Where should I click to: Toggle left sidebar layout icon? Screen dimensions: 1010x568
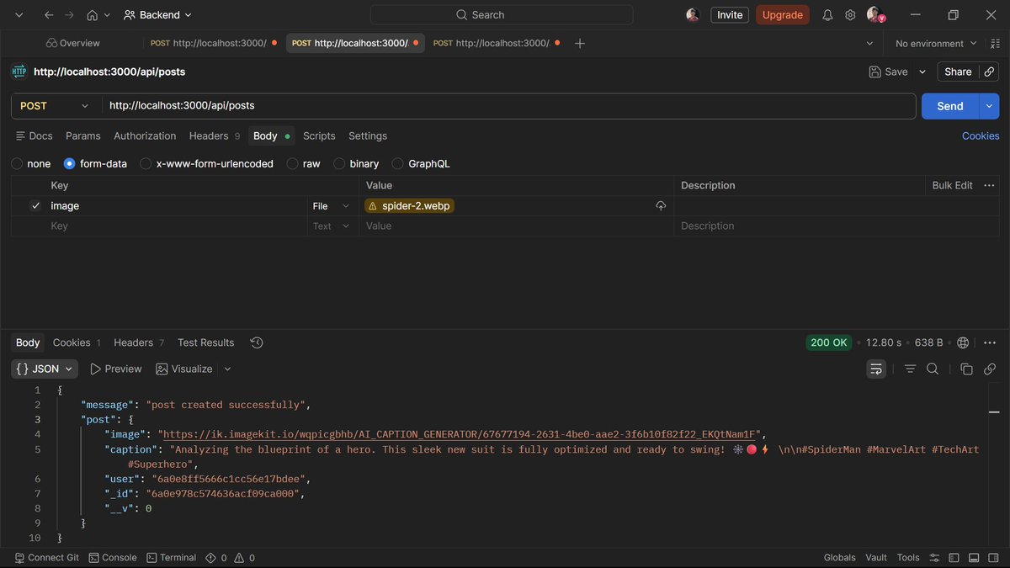coord(954,557)
